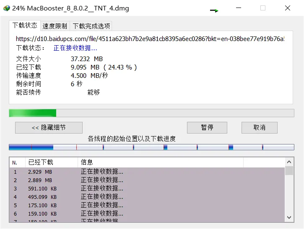Click the thread segments progress bar
This screenshot has width=304, height=229.
pyautogui.click(x=151, y=147)
